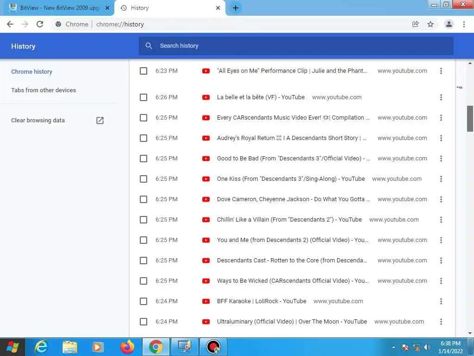This screenshot has width=474, height=356.
Task: Click YouTube favicon for La belle et la bête
Action: click(206, 97)
